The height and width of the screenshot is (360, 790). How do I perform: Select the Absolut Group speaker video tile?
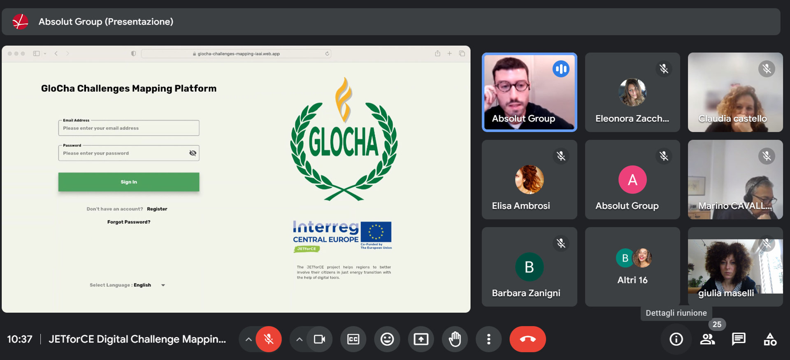click(x=530, y=92)
